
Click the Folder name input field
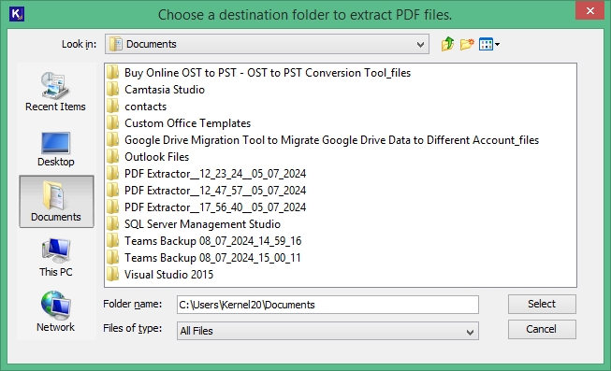click(x=327, y=305)
